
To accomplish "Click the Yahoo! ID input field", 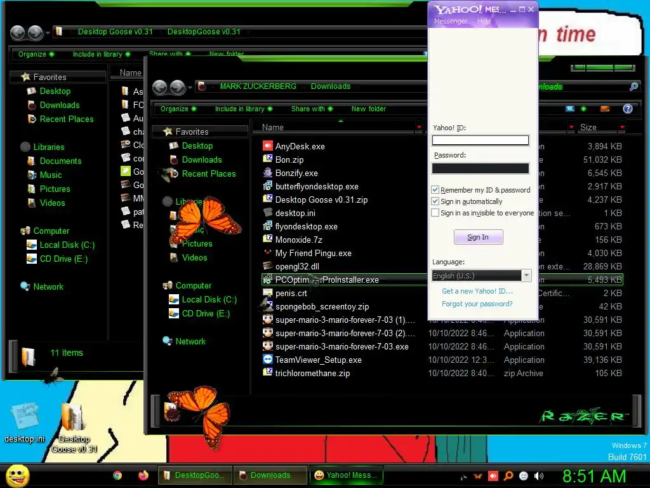I will point(480,140).
